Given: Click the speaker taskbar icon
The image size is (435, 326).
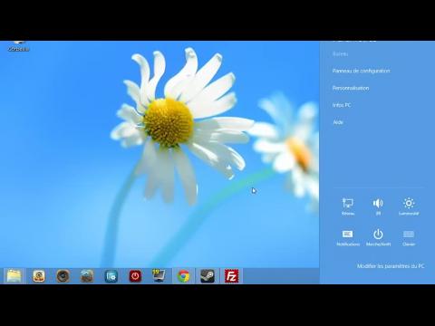Looking at the screenshot, I should [63, 276].
